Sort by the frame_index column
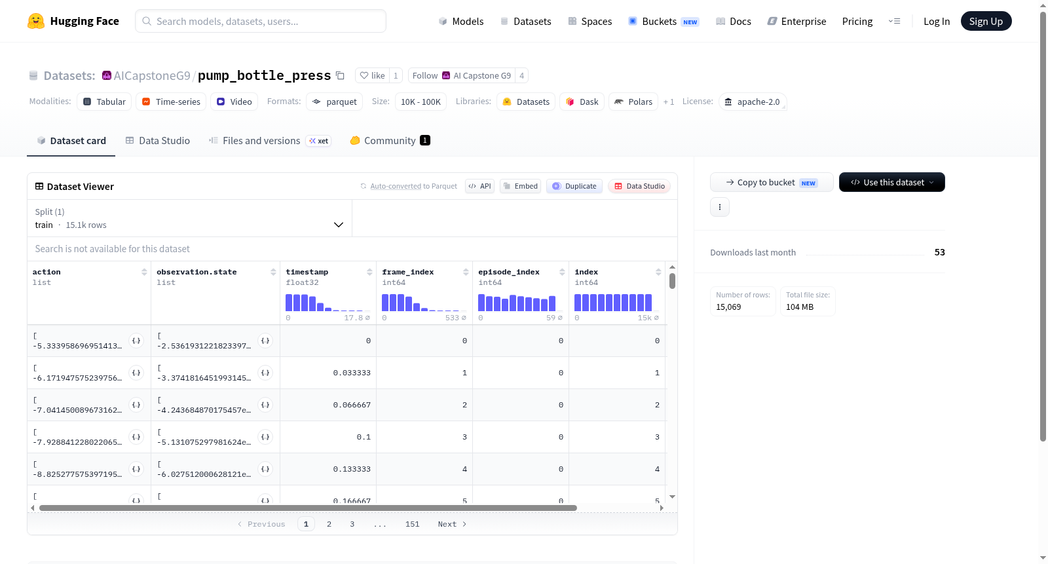Screen dimensions: 1048x564 (x=466, y=272)
